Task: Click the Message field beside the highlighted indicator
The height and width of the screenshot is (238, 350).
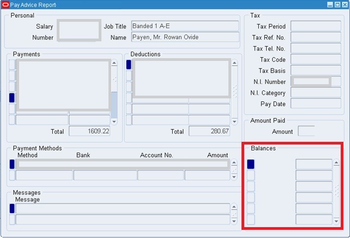Action: tap(123, 209)
